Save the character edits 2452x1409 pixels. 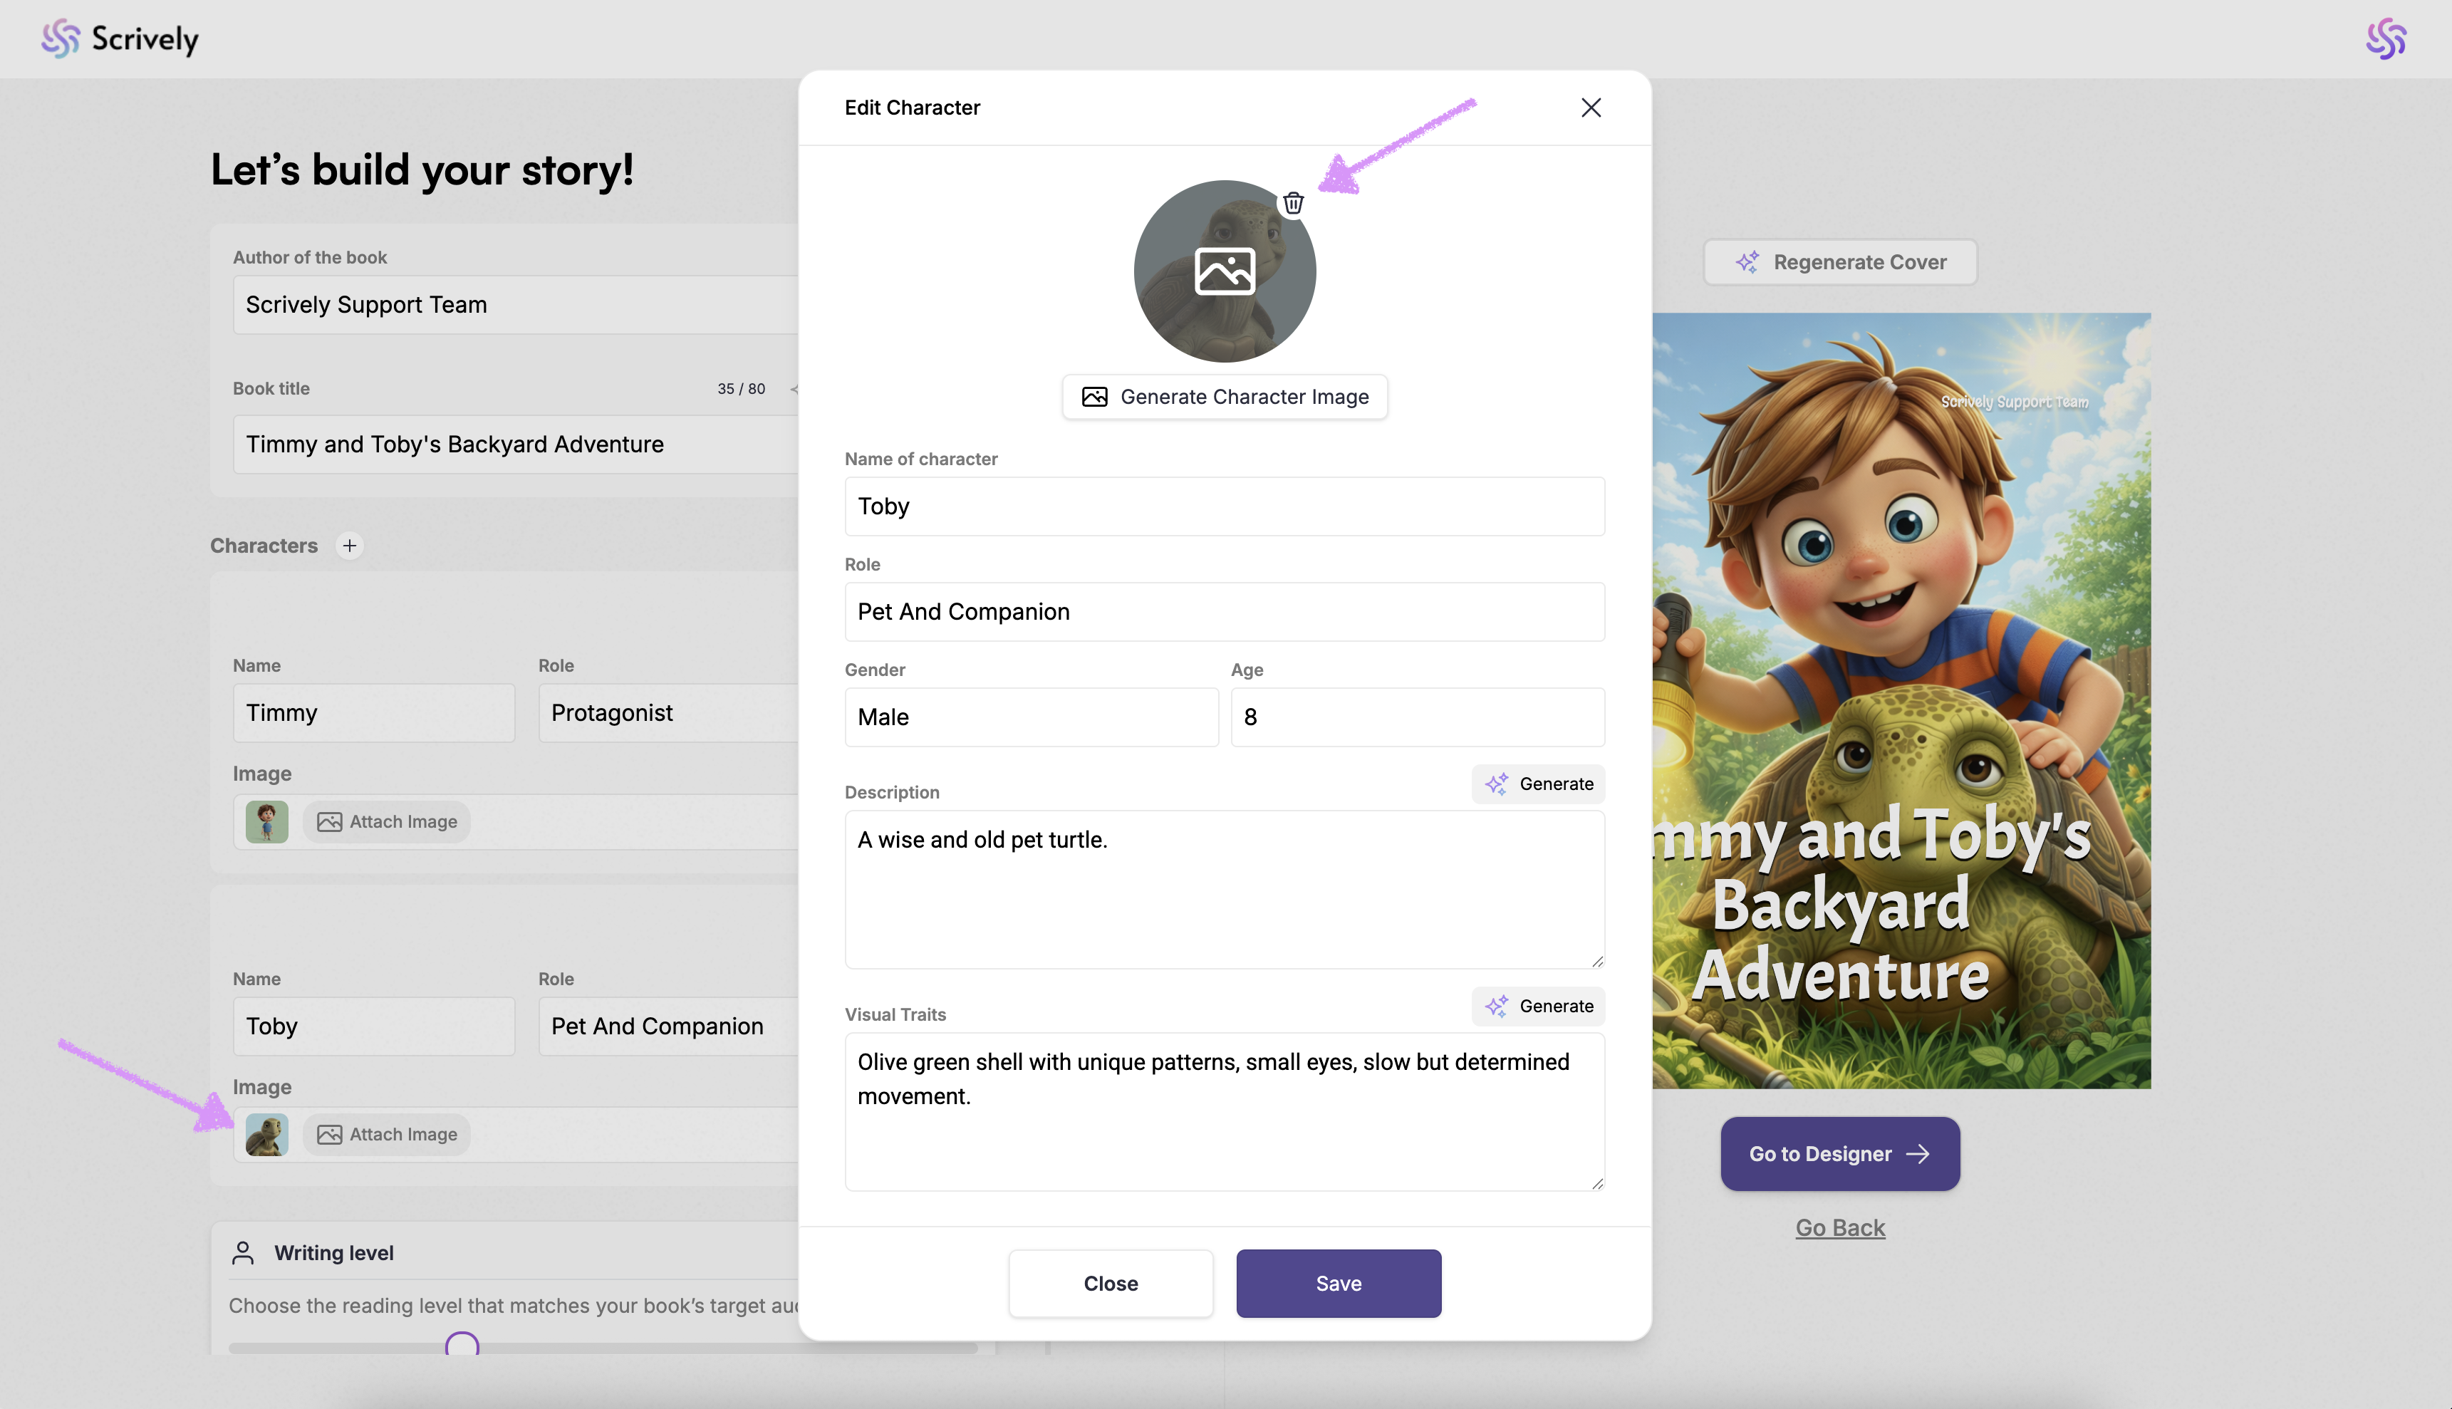[1339, 1283]
